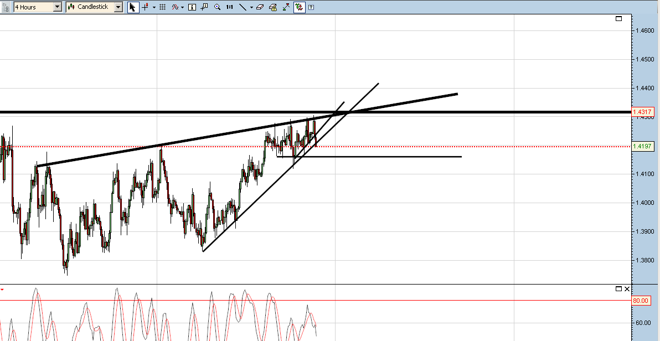Expand the indicators dropdown arrow
660x341 pixels.
(x=183, y=7)
